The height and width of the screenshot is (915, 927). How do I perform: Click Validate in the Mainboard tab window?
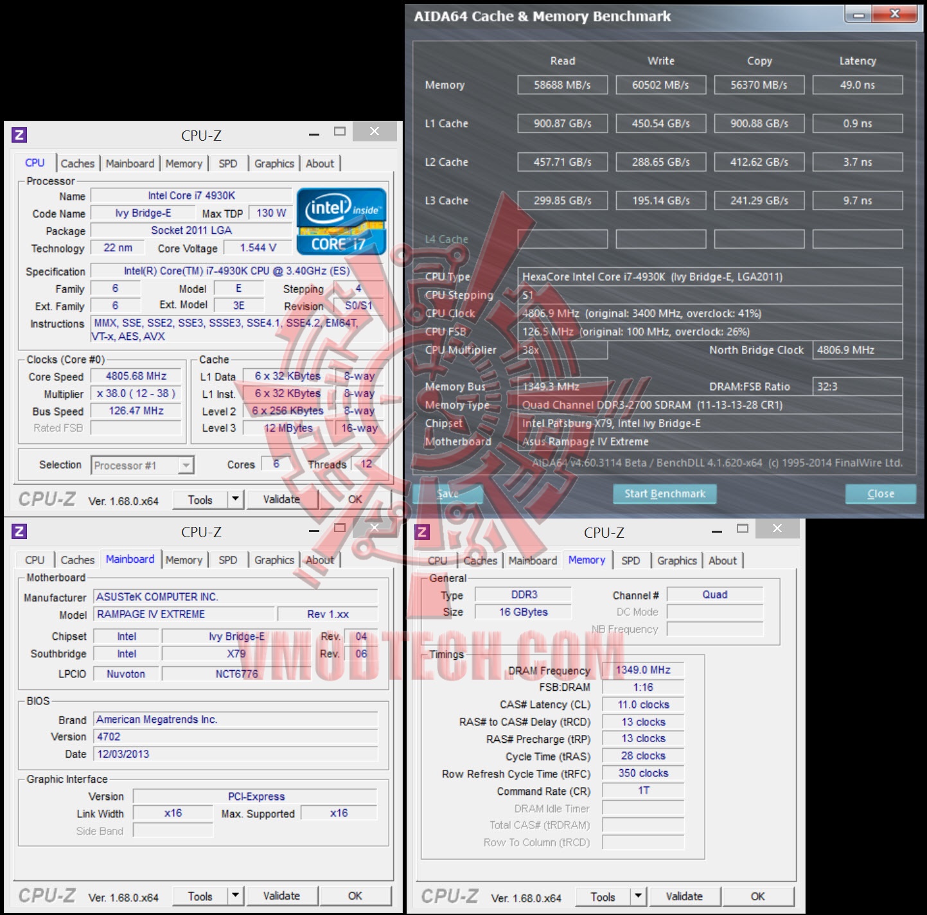[x=281, y=896]
